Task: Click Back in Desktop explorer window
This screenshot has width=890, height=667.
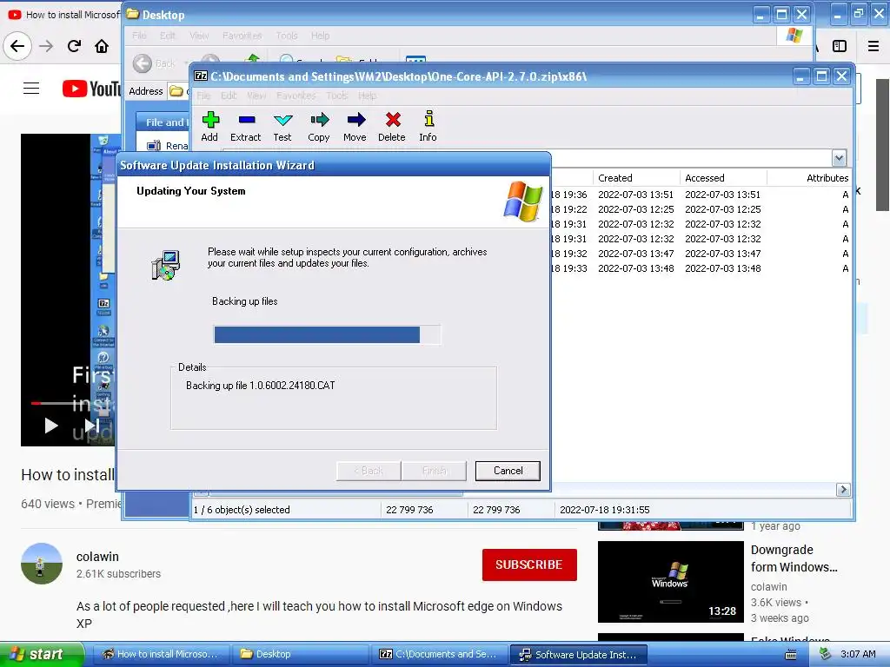Action: (155, 63)
